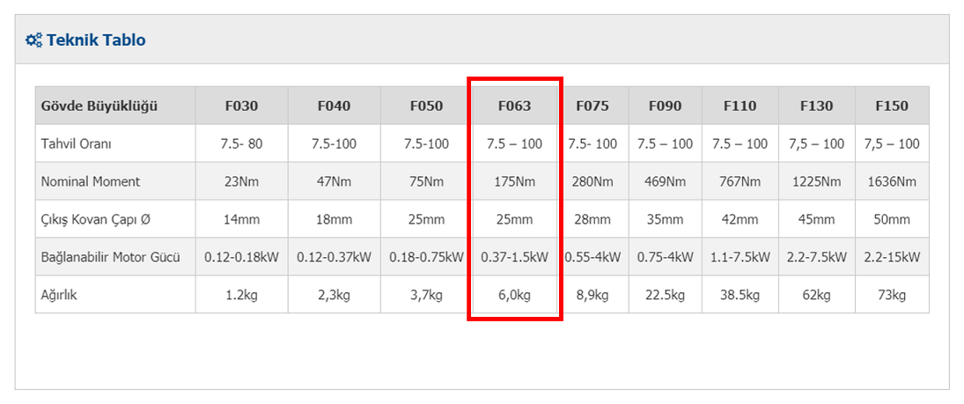The width and height of the screenshot is (964, 404).
Task: Select the 6,0kg weight cell
Action: (515, 295)
